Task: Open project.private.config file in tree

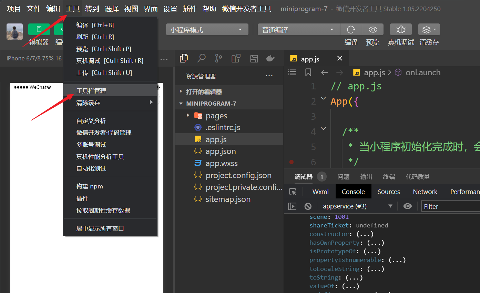Action: pyautogui.click(x=229, y=187)
